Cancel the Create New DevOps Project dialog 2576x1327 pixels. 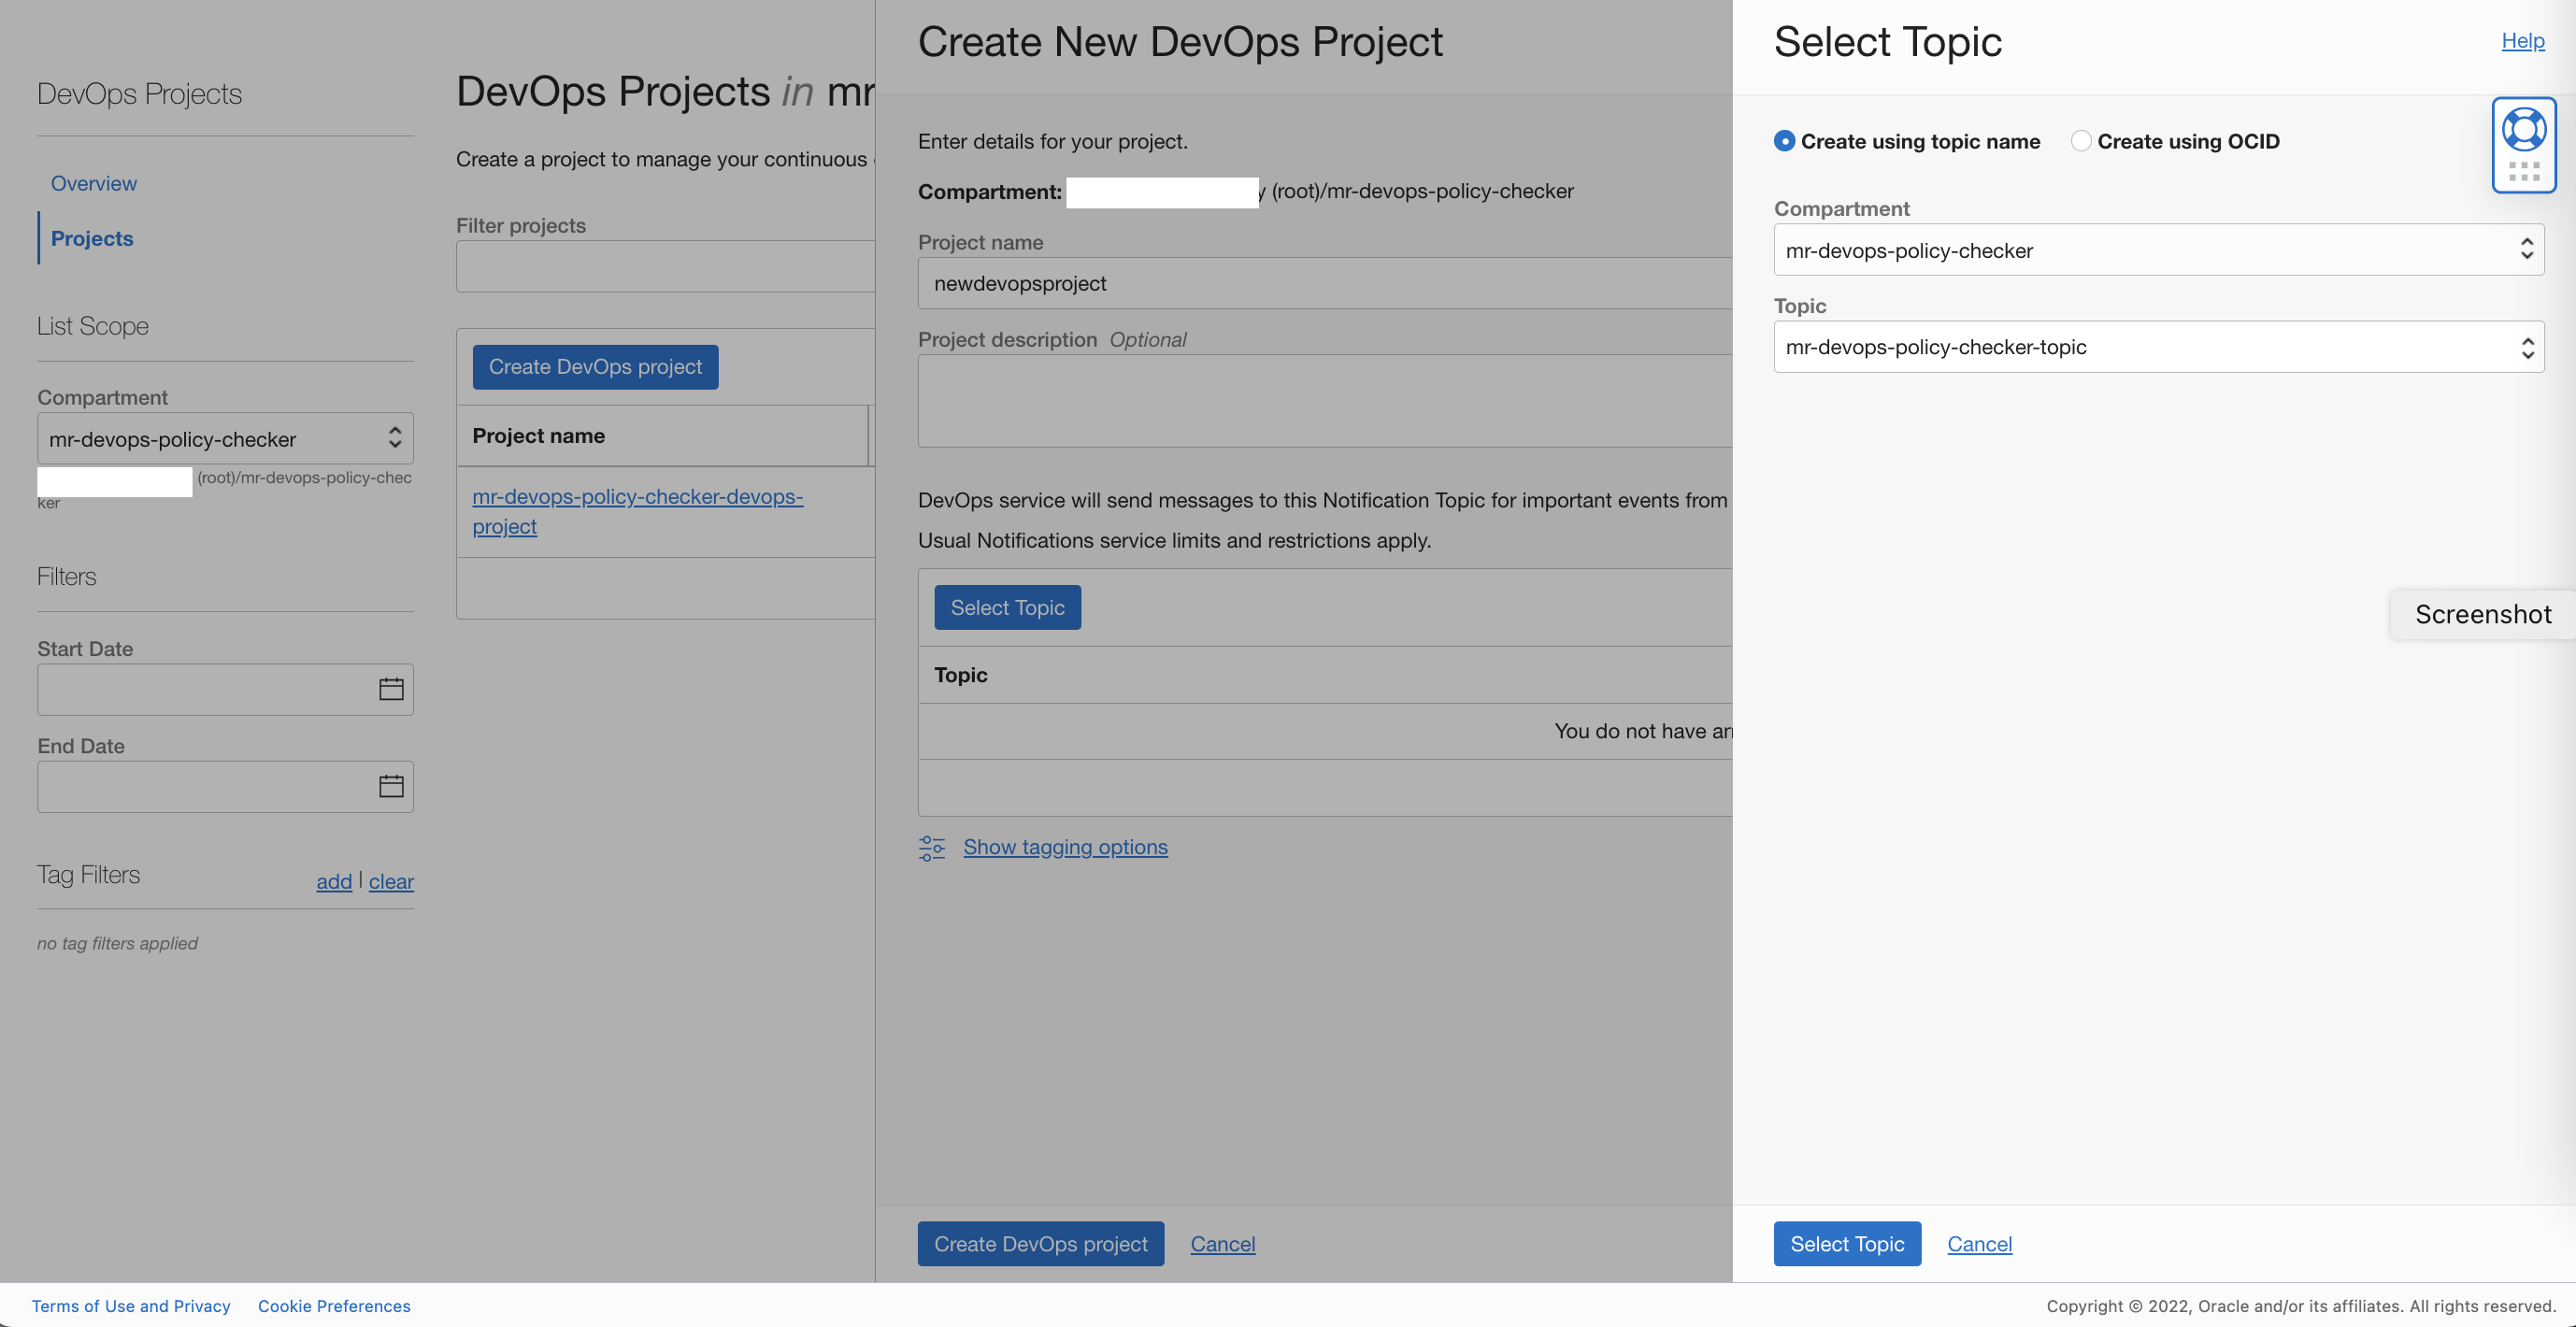coord(1222,1244)
